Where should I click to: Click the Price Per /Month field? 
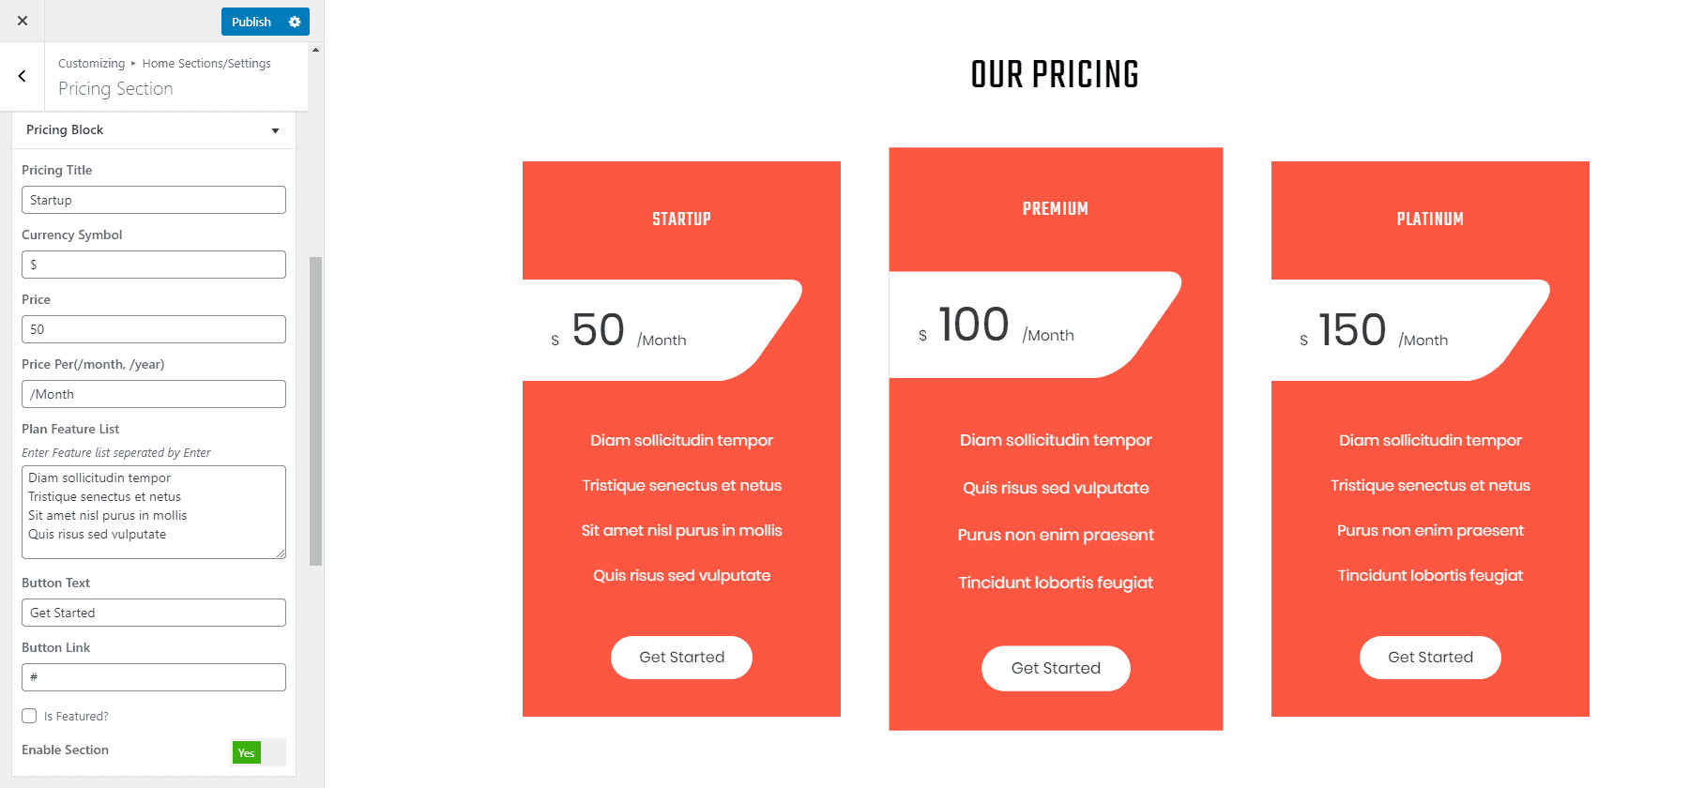click(x=154, y=394)
